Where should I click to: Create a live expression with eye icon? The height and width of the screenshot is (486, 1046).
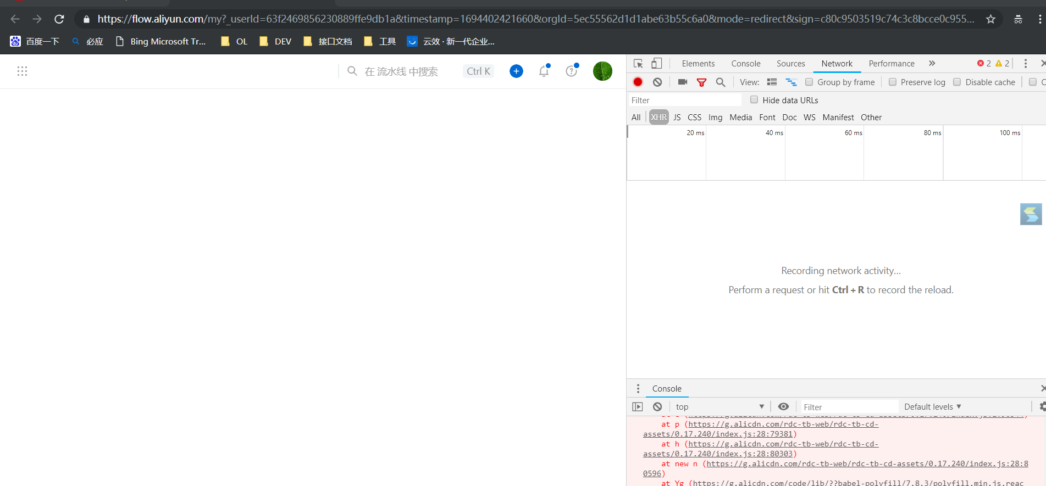pyautogui.click(x=783, y=407)
